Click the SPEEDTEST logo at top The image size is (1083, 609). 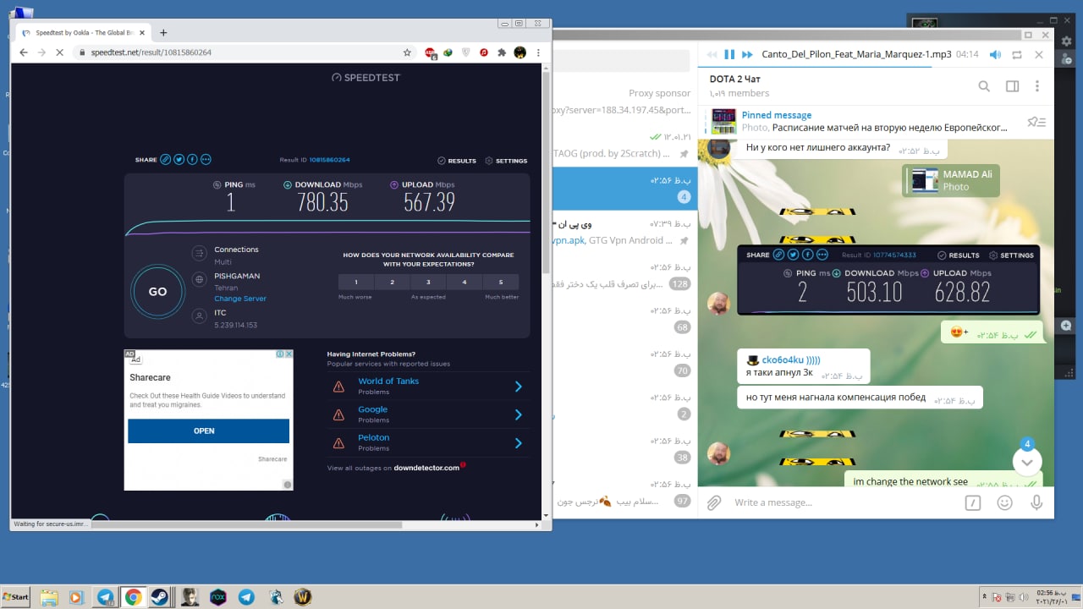point(366,77)
